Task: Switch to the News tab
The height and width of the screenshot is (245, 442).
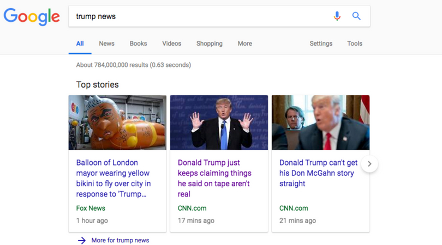Action: click(x=106, y=44)
